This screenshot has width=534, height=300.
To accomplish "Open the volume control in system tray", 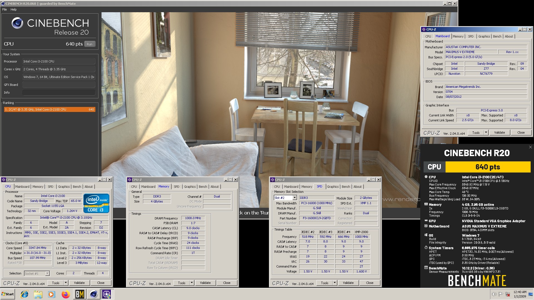I will (494, 294).
